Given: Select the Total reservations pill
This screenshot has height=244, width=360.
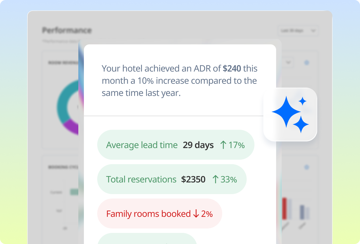Looking at the screenshot, I should point(172,179).
